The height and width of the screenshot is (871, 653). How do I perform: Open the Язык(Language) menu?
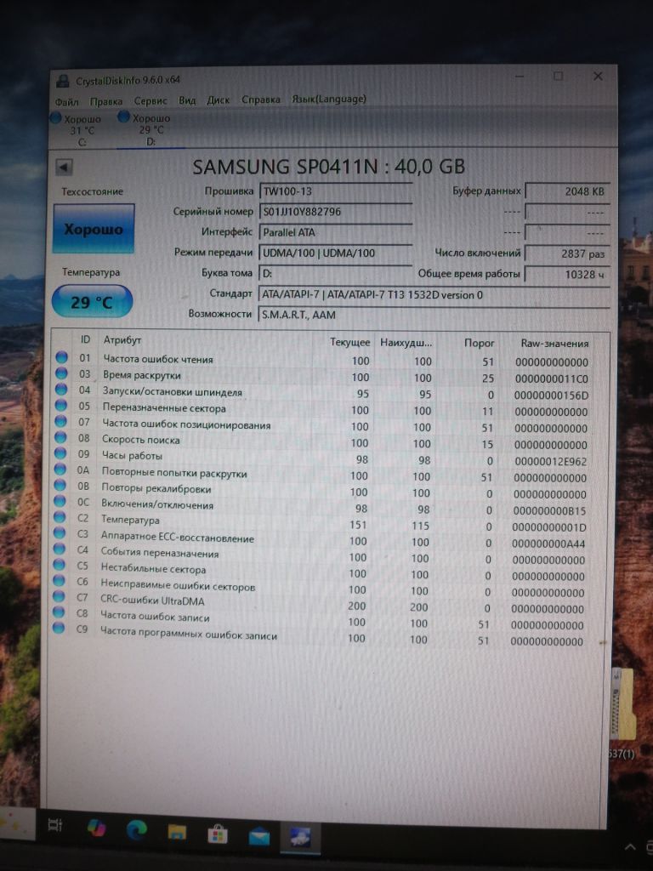point(329,99)
